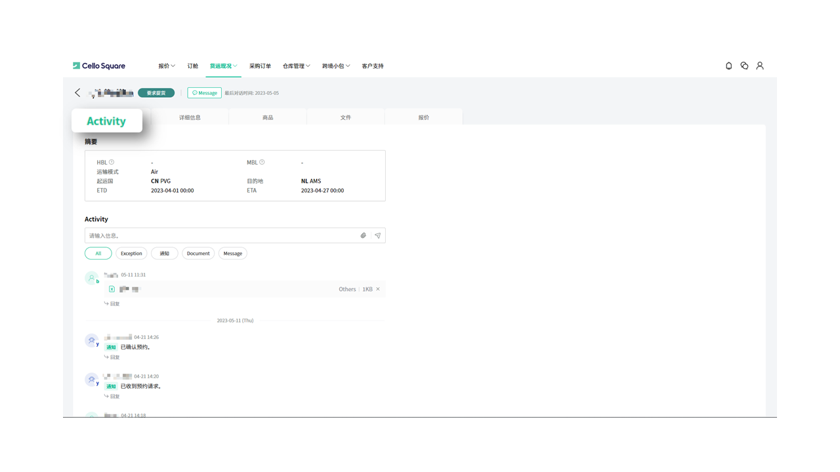Remove the attached file with X icon

point(378,289)
